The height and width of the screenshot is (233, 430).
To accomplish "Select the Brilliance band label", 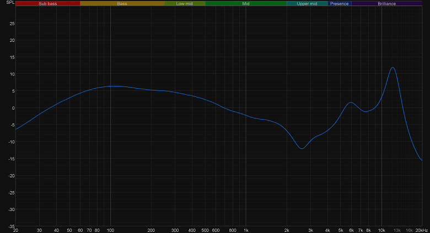I will (386, 3).
